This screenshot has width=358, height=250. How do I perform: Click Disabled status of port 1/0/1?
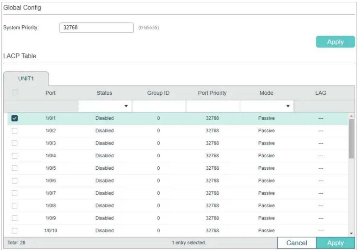pos(104,118)
